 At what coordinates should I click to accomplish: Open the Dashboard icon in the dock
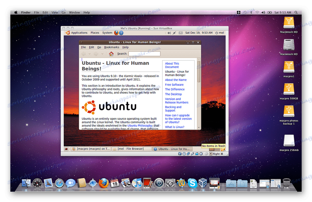pos(38,183)
